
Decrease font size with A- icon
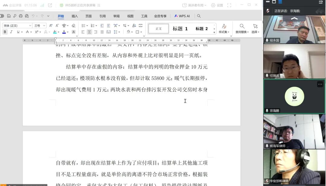(57, 26)
